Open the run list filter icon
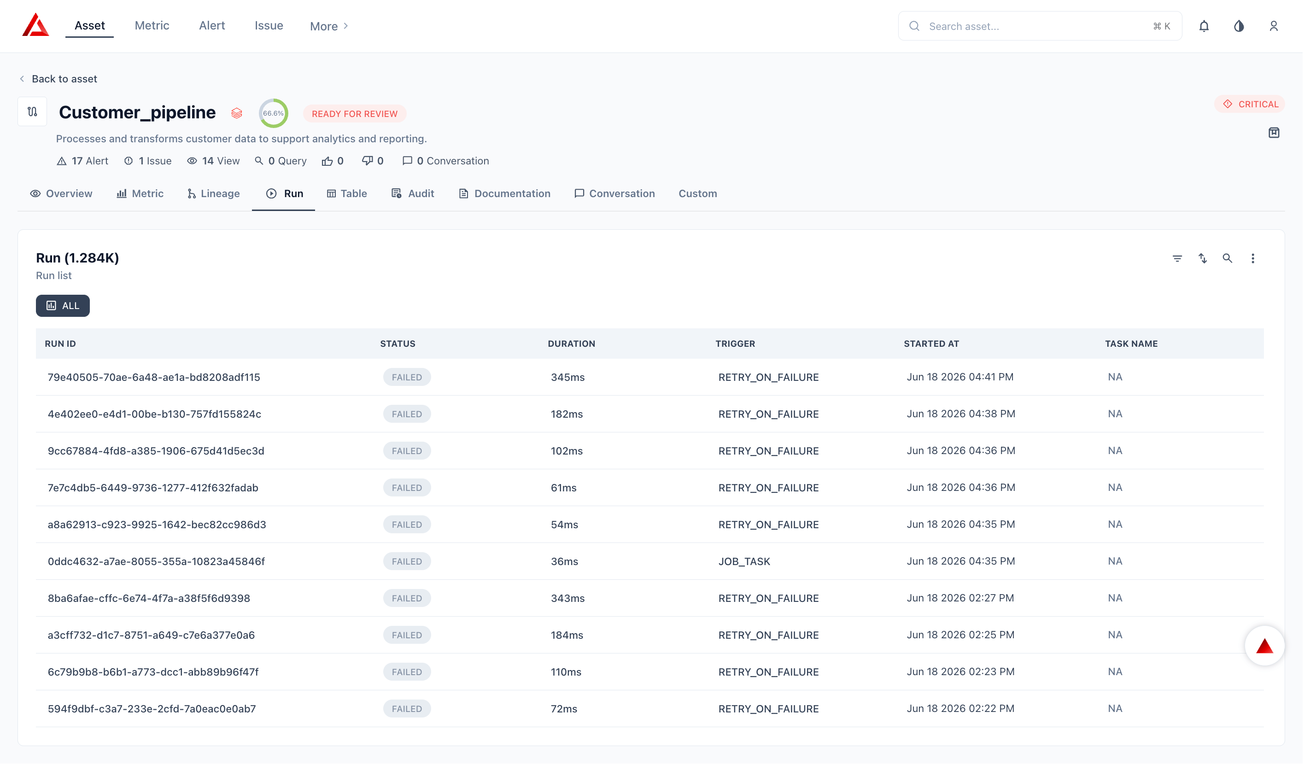Viewport: 1304px width, 764px height. click(x=1178, y=259)
